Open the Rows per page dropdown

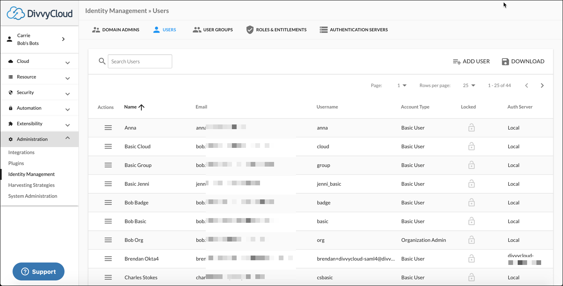pos(469,85)
